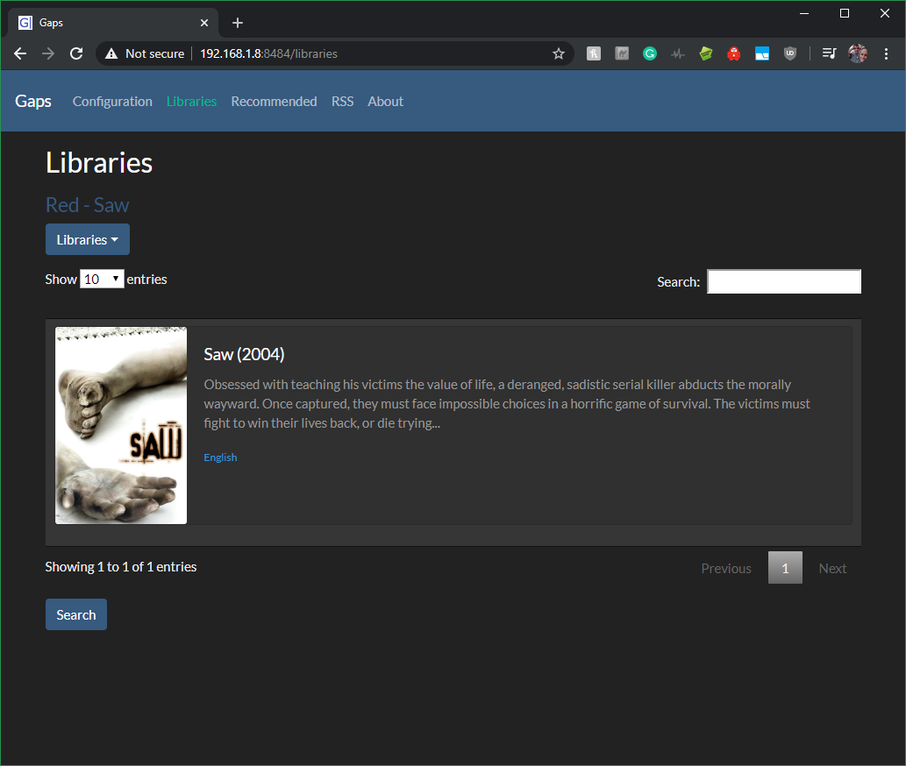Image resolution: width=906 pixels, height=766 pixels.
Task: Select the Gaps browser tab
Action: click(x=113, y=23)
